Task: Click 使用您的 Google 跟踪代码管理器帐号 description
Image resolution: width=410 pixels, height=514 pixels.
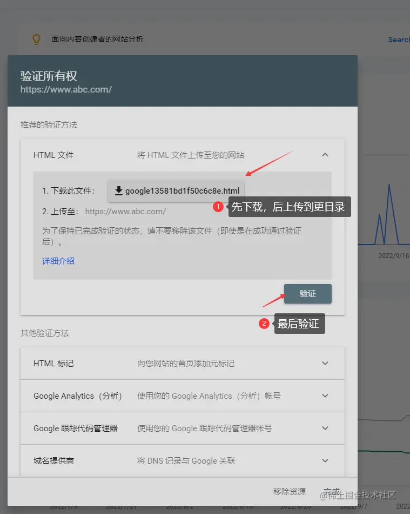Action: pyautogui.click(x=204, y=429)
